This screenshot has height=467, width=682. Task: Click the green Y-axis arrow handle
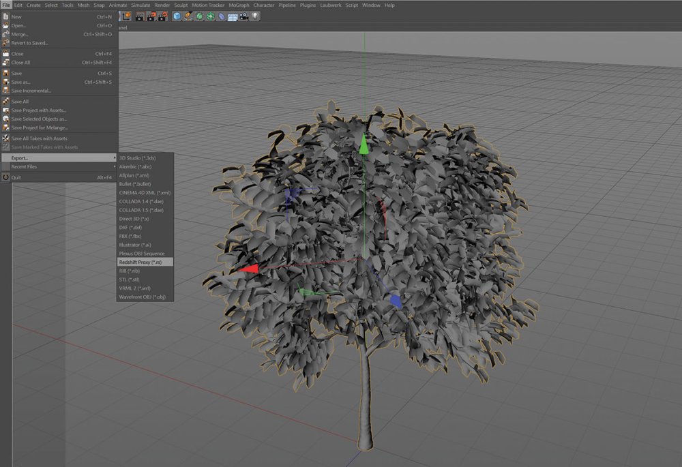pos(364,145)
